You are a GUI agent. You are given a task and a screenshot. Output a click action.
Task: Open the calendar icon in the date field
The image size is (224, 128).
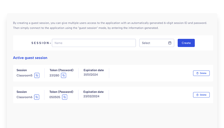pyautogui.click(x=170, y=43)
